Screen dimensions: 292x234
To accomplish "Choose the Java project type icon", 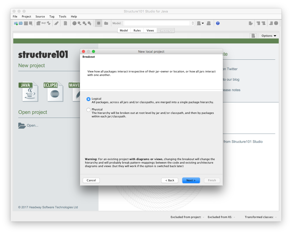I will tap(28, 91).
